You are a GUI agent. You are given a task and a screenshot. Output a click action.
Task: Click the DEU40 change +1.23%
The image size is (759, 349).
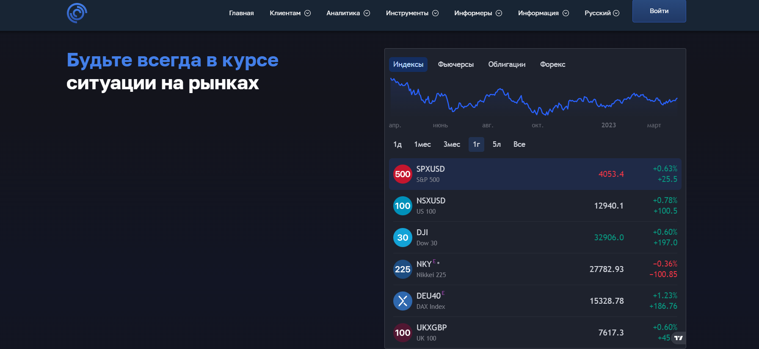tap(665, 295)
